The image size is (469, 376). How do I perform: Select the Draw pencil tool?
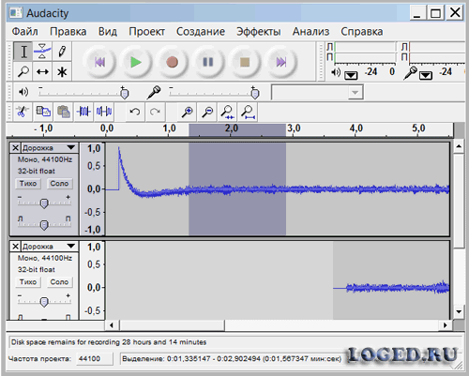(x=62, y=52)
